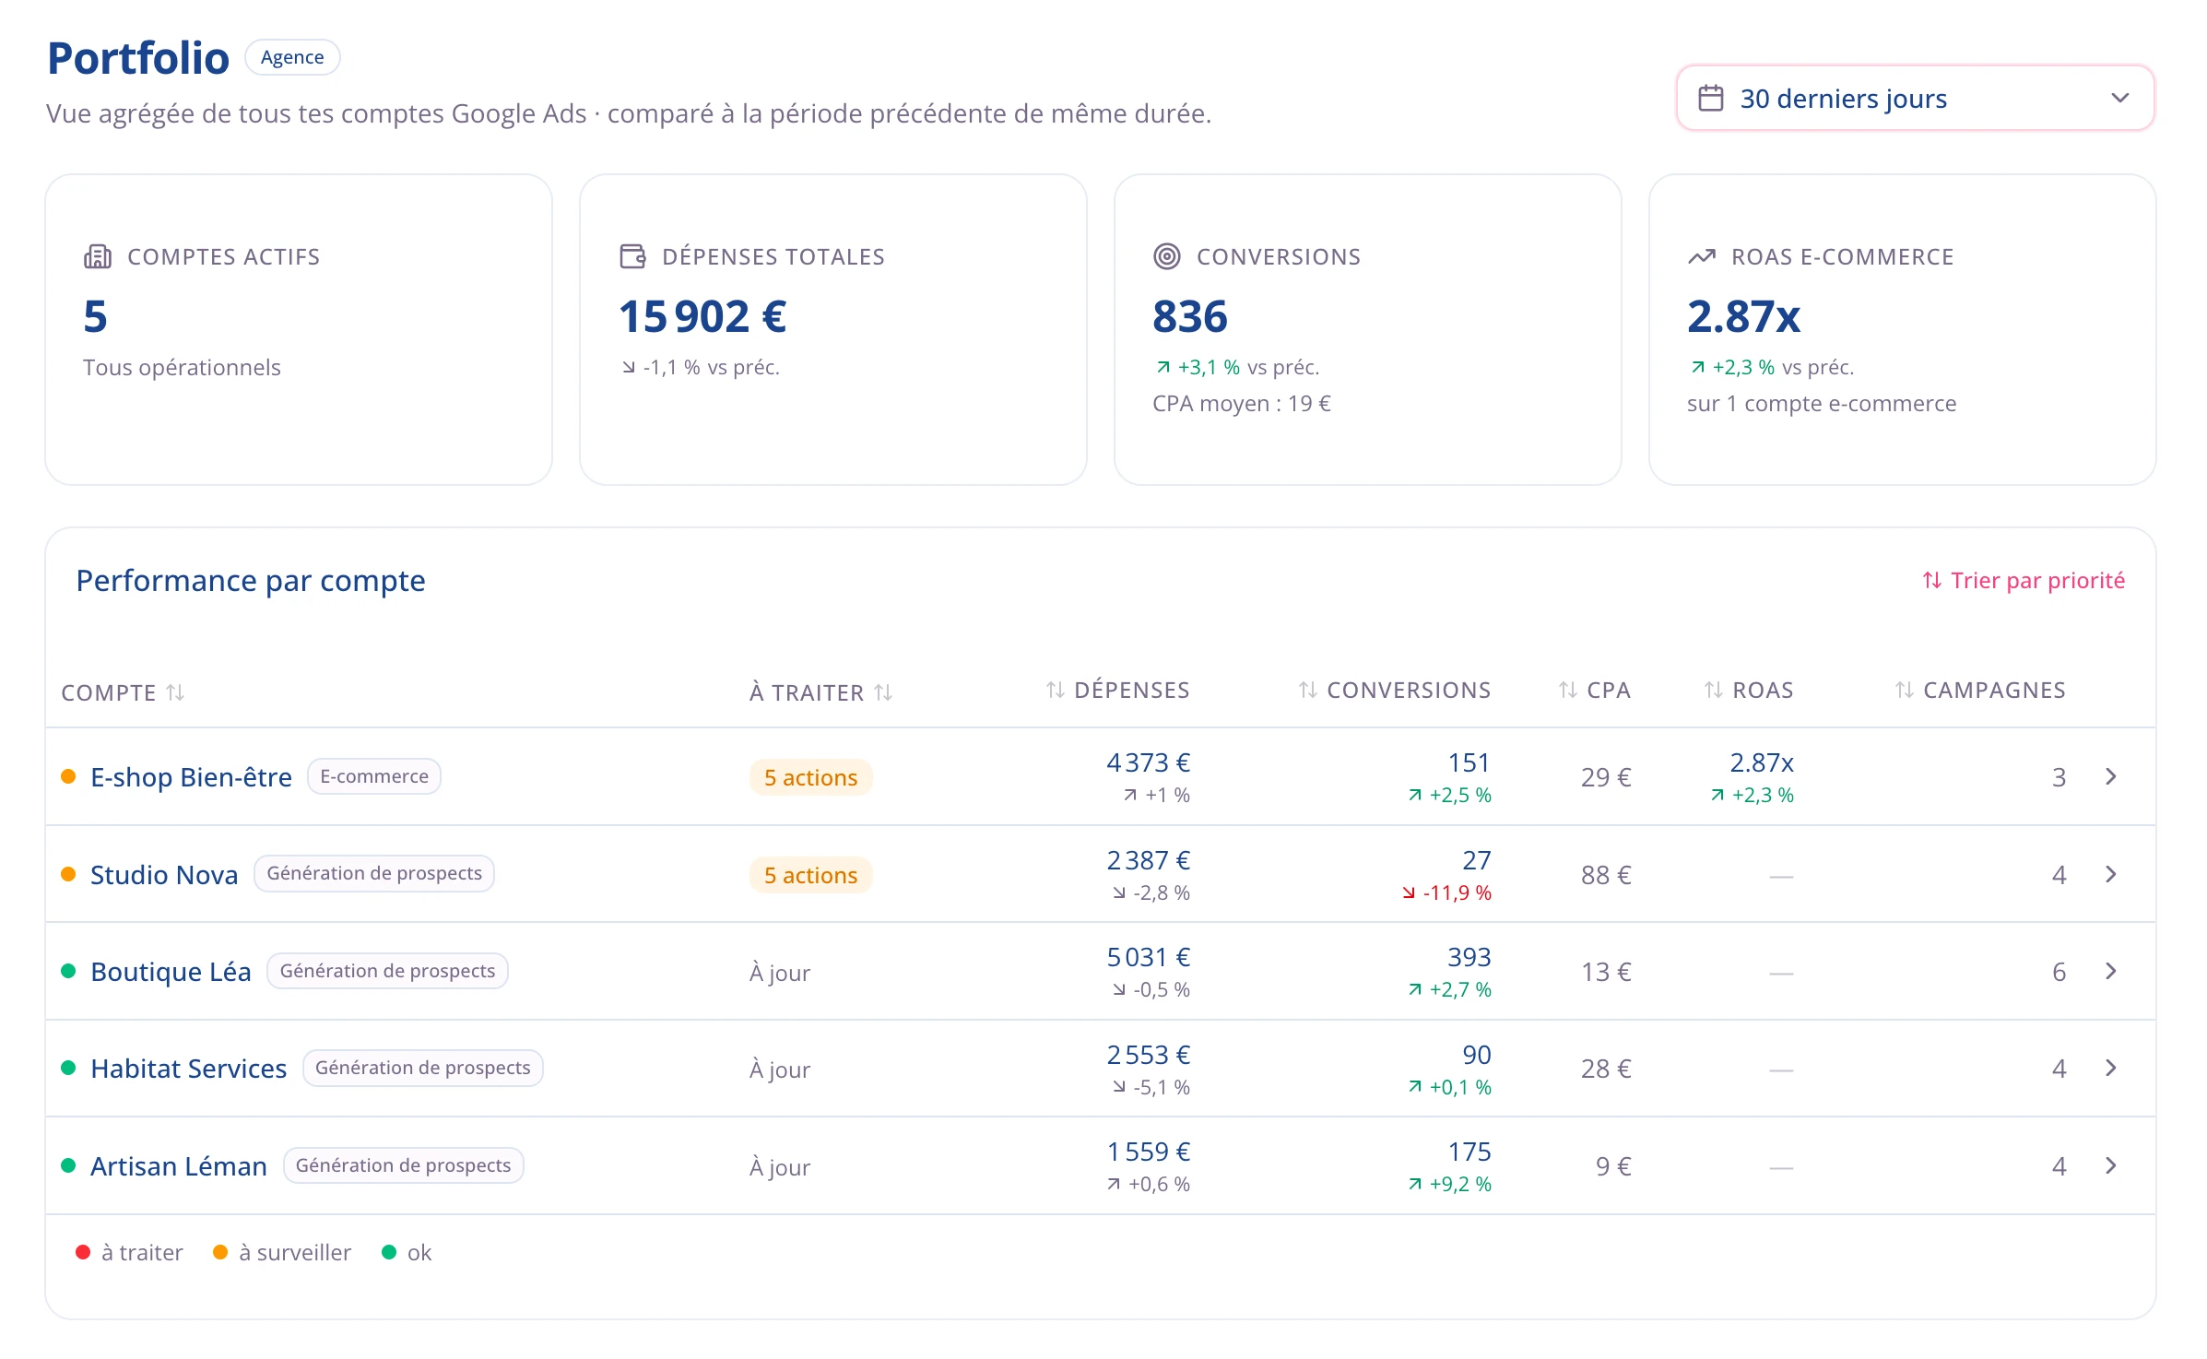Open the E-shop Bien-être account
The height and width of the screenshot is (1359, 2207).
click(x=191, y=777)
